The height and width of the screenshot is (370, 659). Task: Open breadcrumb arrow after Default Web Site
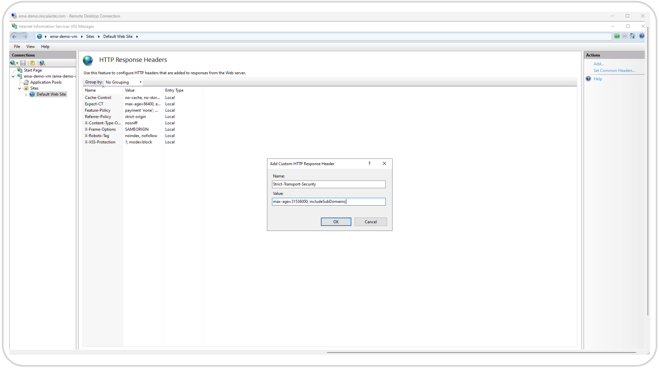pyautogui.click(x=137, y=37)
